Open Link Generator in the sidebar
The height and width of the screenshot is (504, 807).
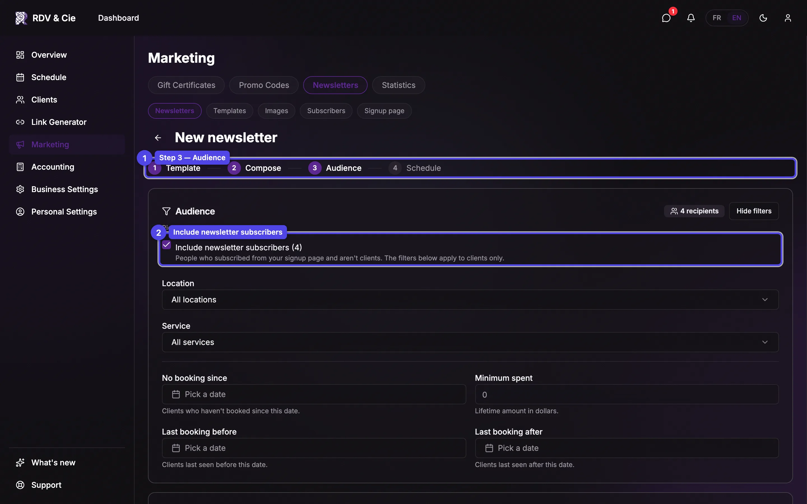point(67,122)
